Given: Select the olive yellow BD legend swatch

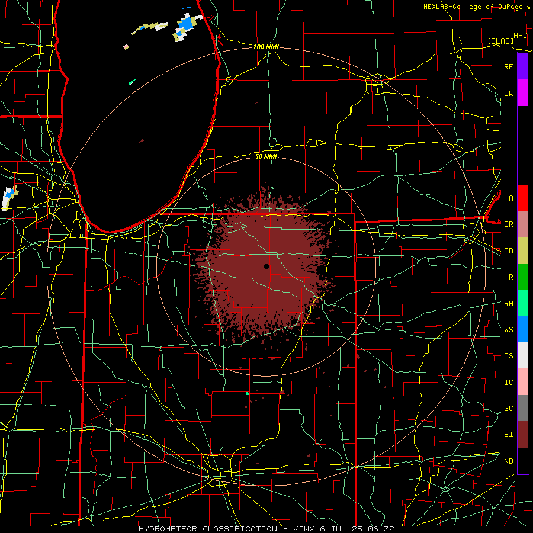Looking at the screenshot, I should 523,251.
